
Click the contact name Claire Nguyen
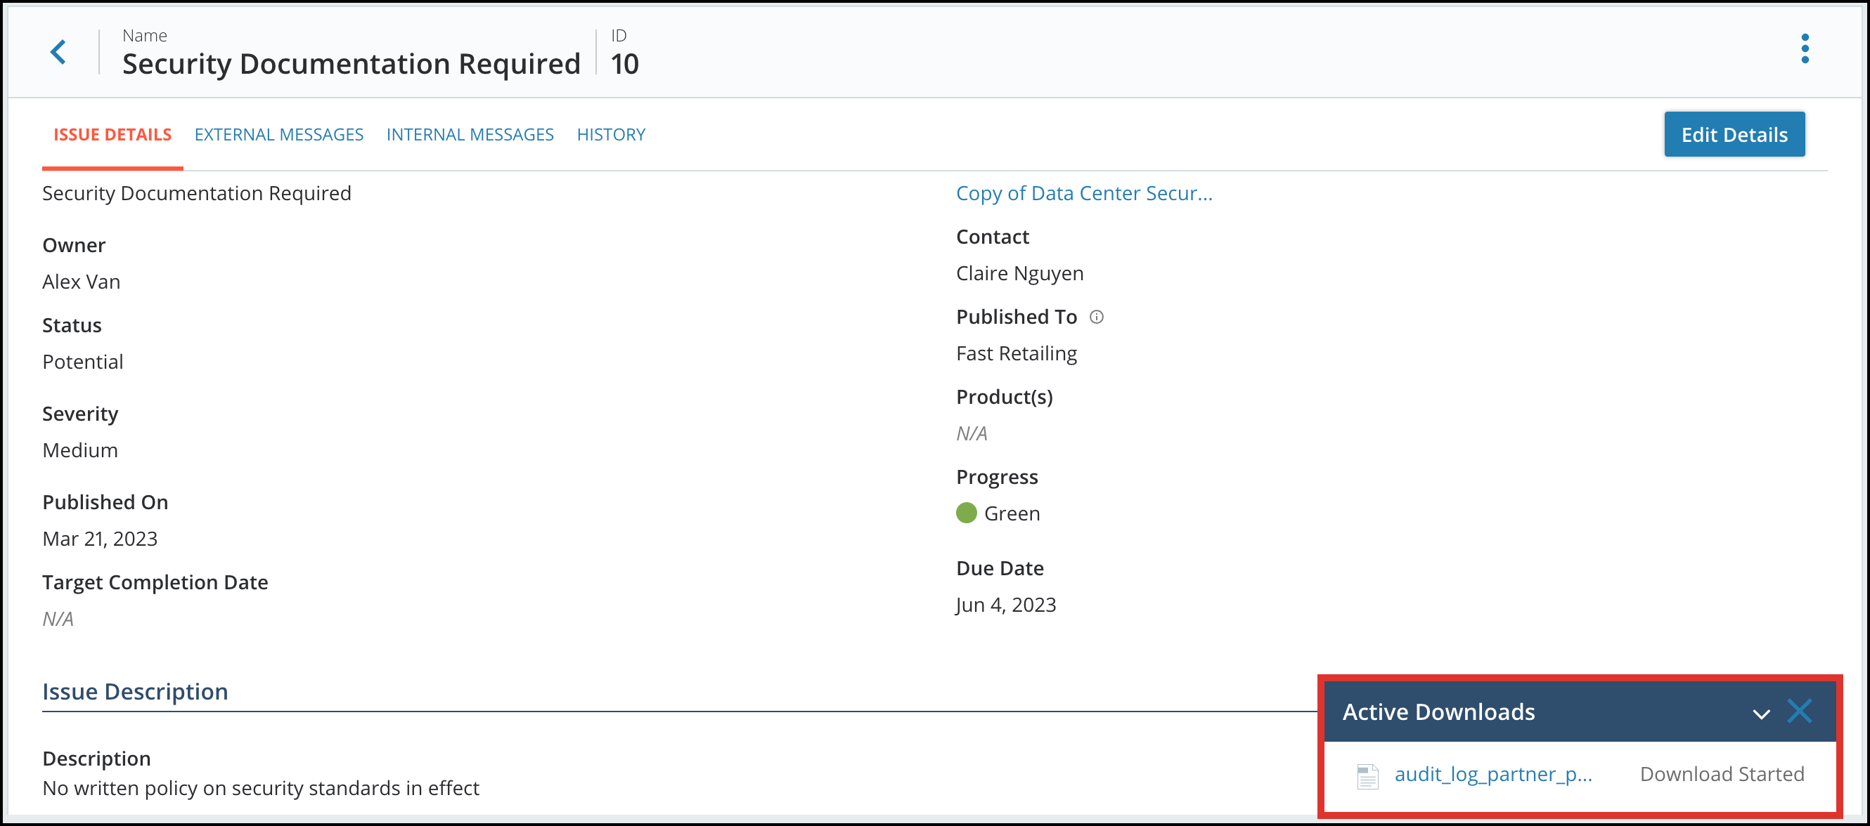[1020, 273]
